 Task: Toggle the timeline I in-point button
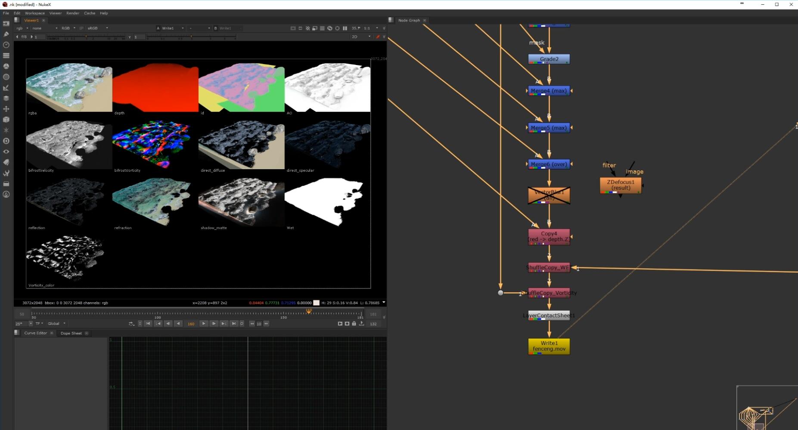(x=140, y=324)
